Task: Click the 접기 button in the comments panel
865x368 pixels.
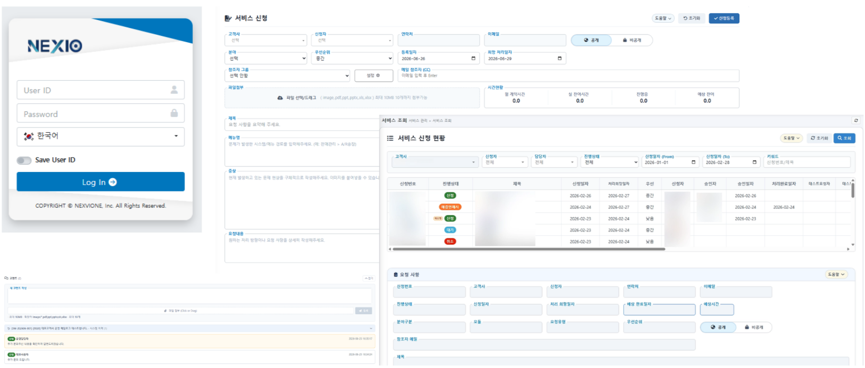Action: pos(369,278)
